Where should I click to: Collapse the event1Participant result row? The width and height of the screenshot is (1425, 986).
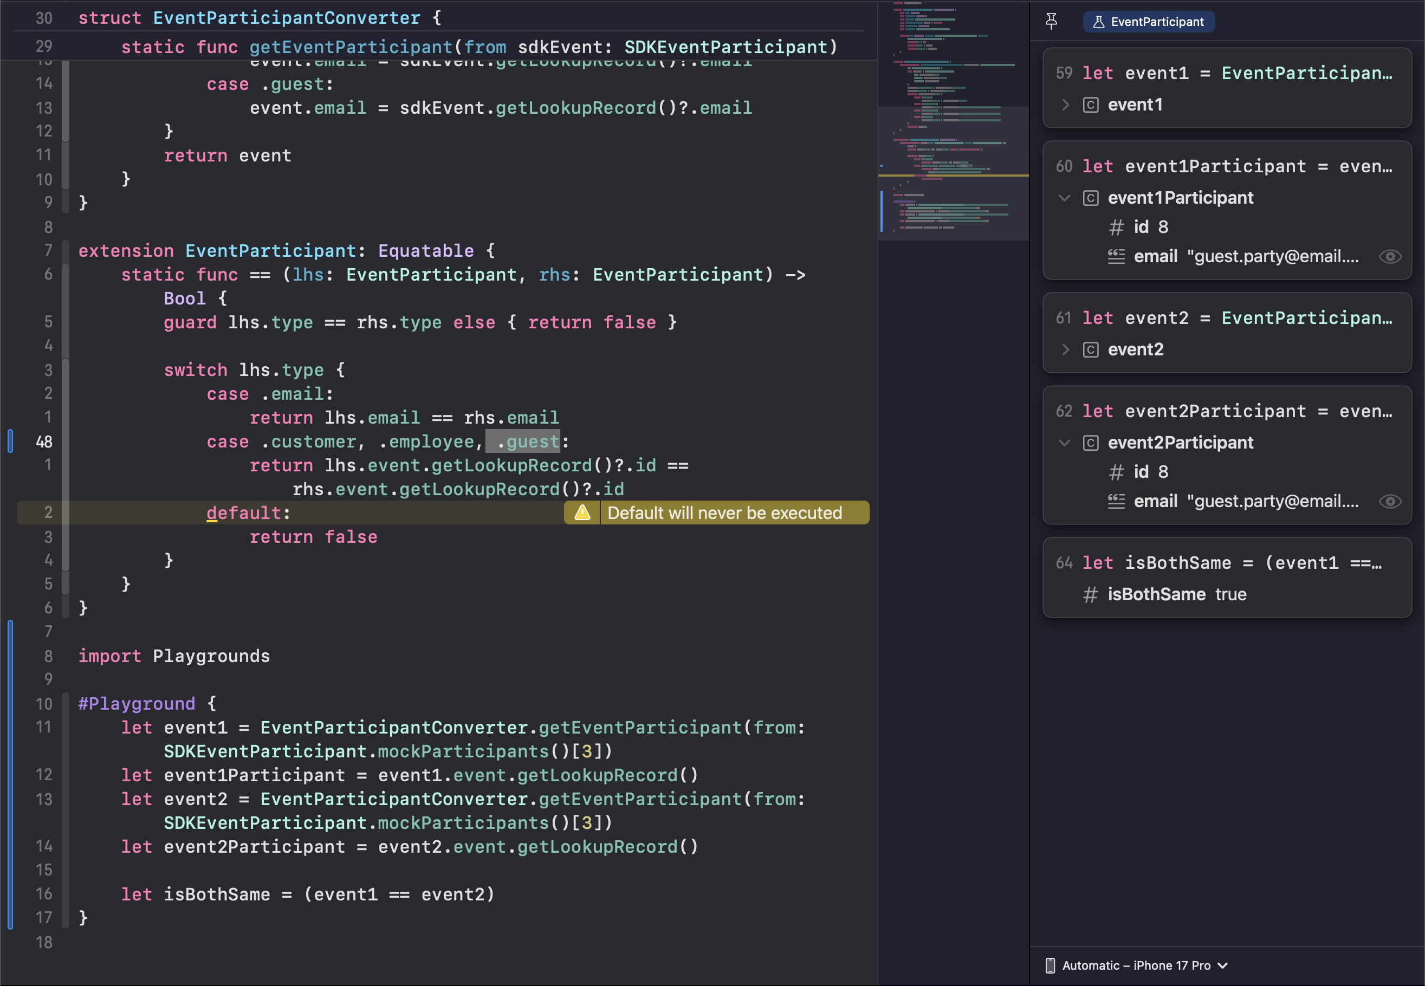coord(1064,198)
